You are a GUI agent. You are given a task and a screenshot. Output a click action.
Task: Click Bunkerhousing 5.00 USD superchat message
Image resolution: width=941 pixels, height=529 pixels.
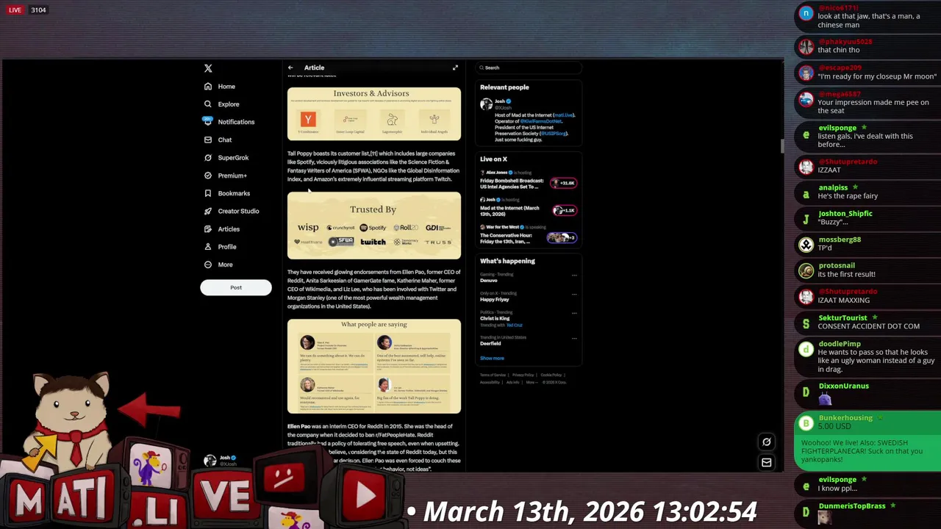pos(867,442)
